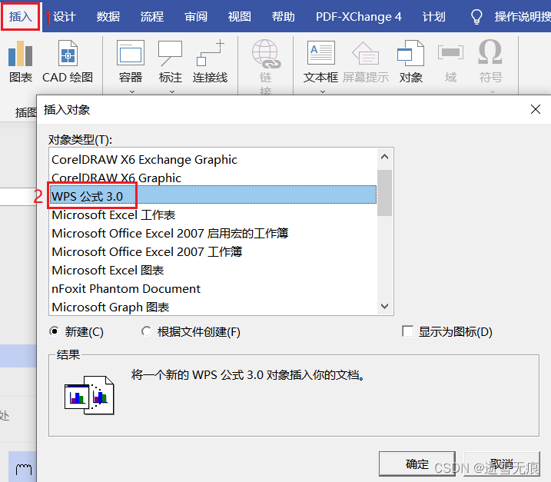The image size is (551, 482).
Task: Select the 连接线 connector tool
Action: click(210, 61)
